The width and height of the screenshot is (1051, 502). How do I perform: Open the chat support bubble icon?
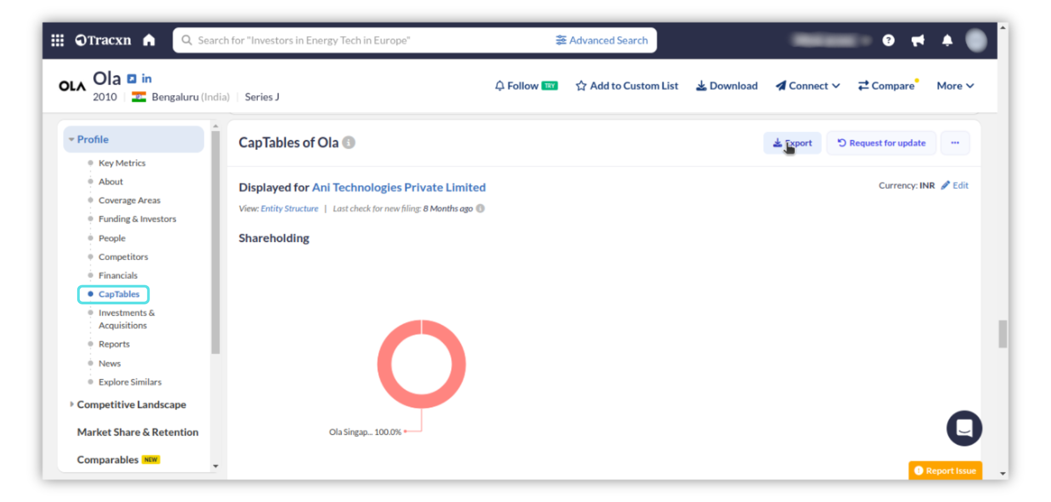click(x=964, y=428)
